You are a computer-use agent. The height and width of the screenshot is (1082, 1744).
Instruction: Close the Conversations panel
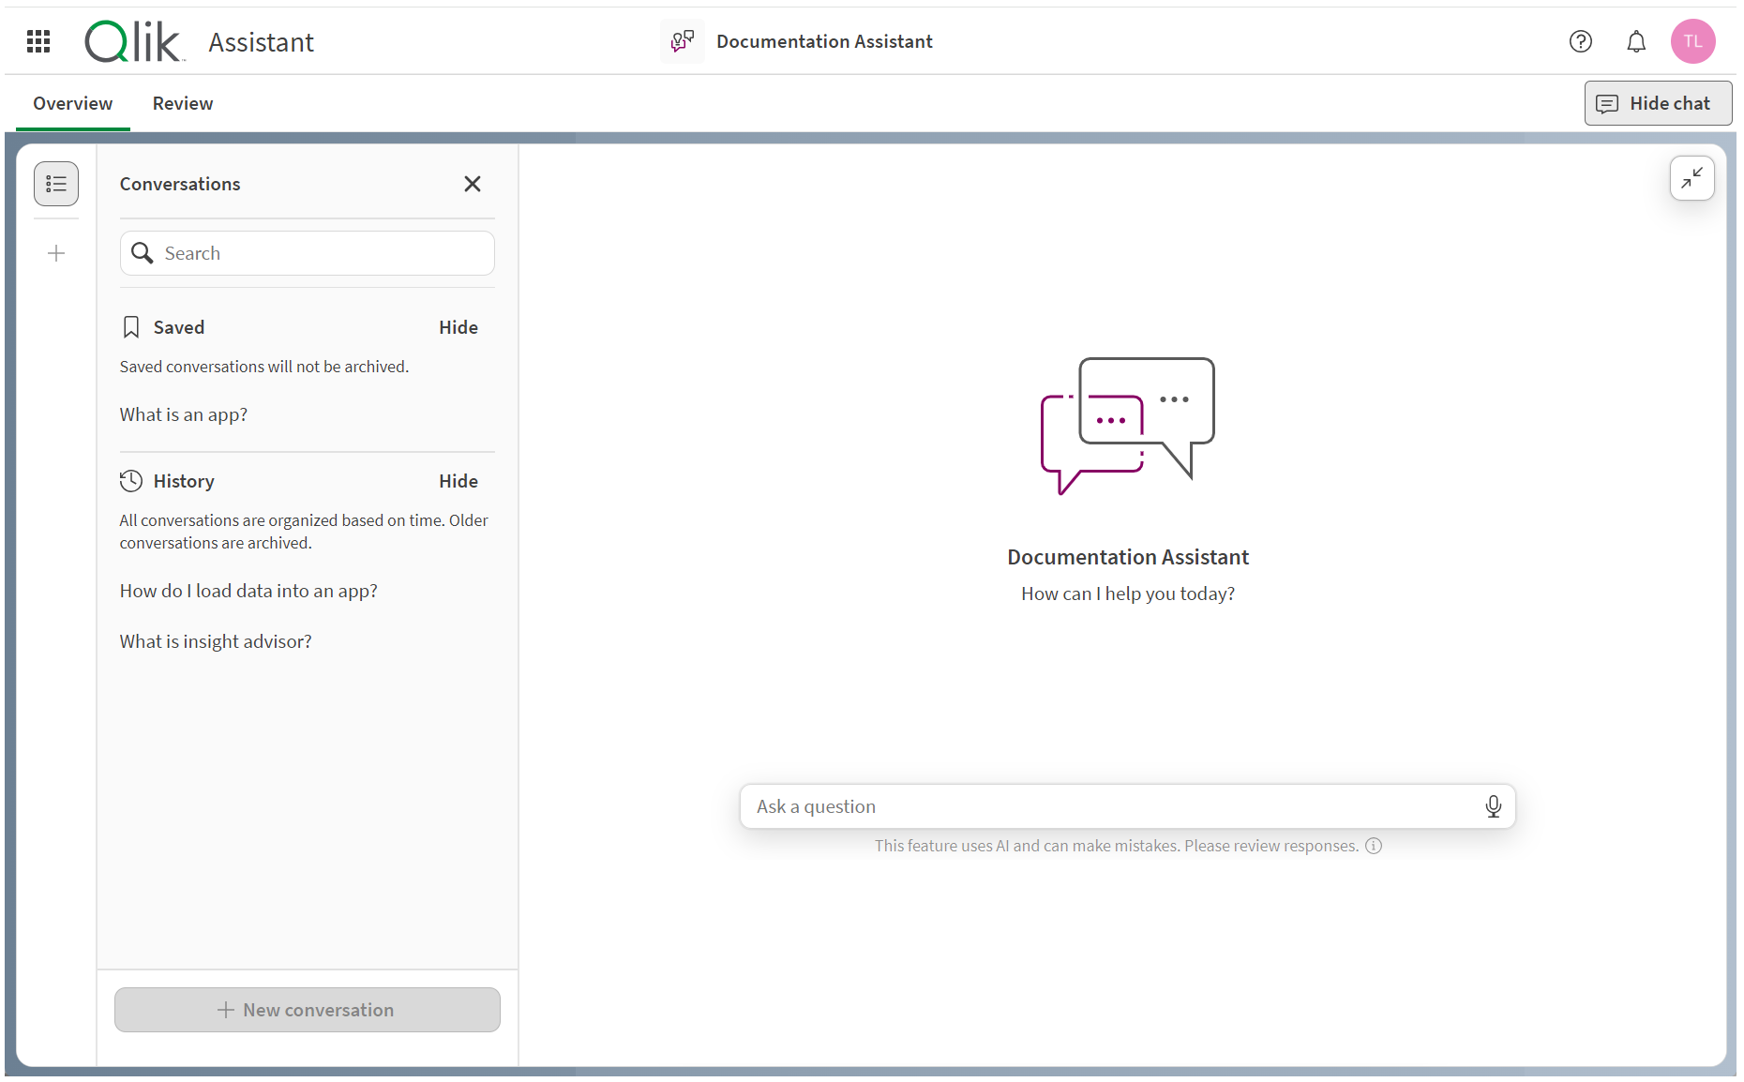[473, 184]
